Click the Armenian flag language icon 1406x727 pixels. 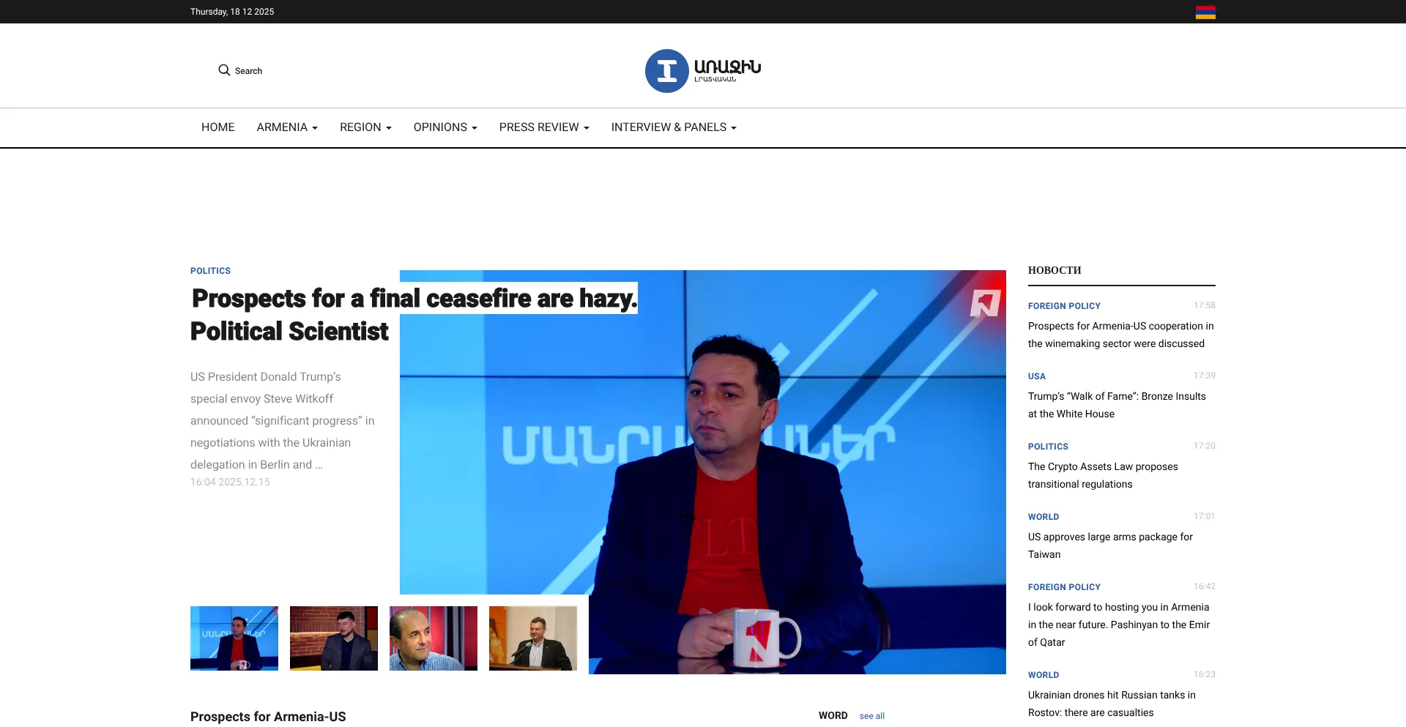pos(1205,12)
